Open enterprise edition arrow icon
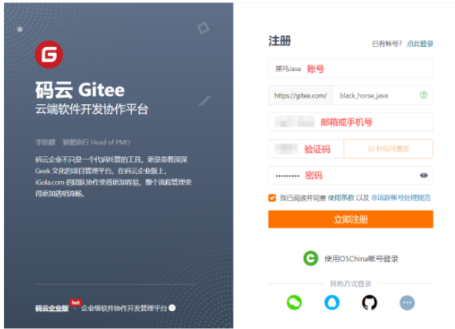The image size is (455, 329). [x=172, y=308]
